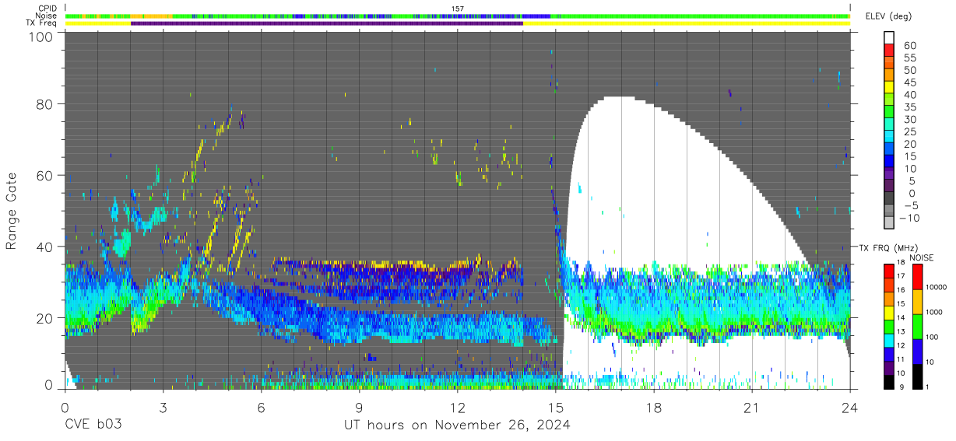Click the '13' TX FRQ legend value

coord(901,331)
